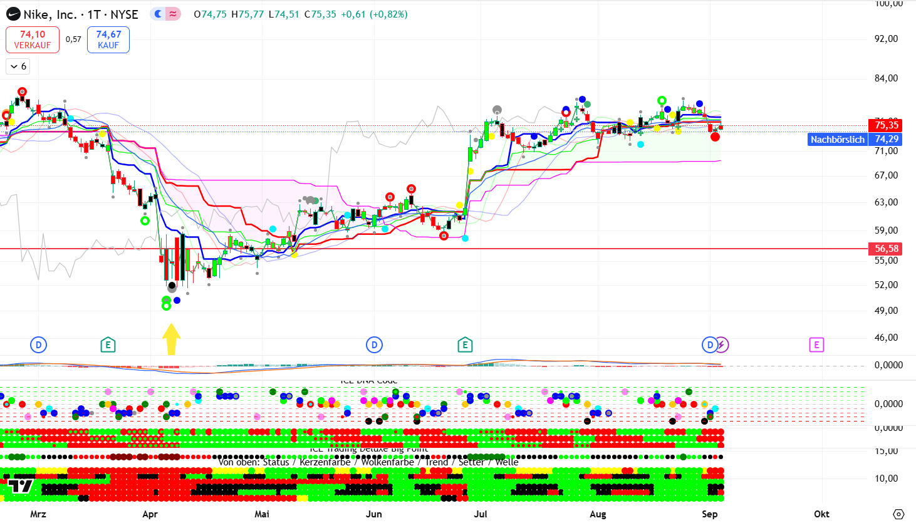
Task: Click the purple lightning event icon near Sep
Action: point(722,344)
